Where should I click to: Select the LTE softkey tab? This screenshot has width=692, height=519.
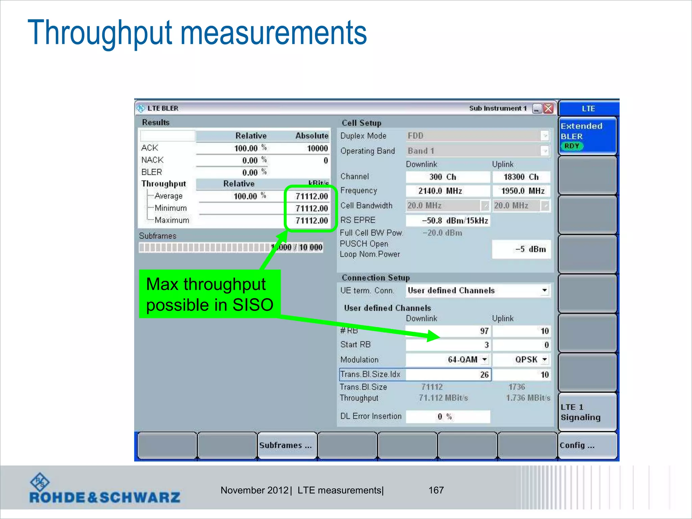[x=588, y=108]
